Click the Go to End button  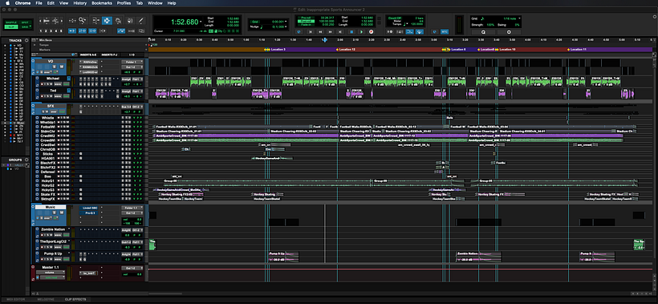339,32
